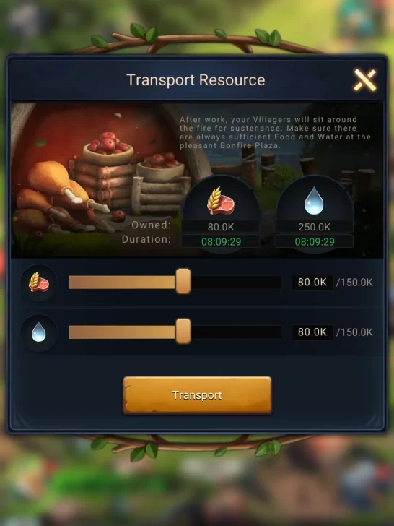Focus the water amount field showing 80.0K

[312, 332]
